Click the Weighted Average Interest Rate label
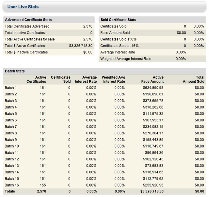The image size is (209, 197). point(126,59)
